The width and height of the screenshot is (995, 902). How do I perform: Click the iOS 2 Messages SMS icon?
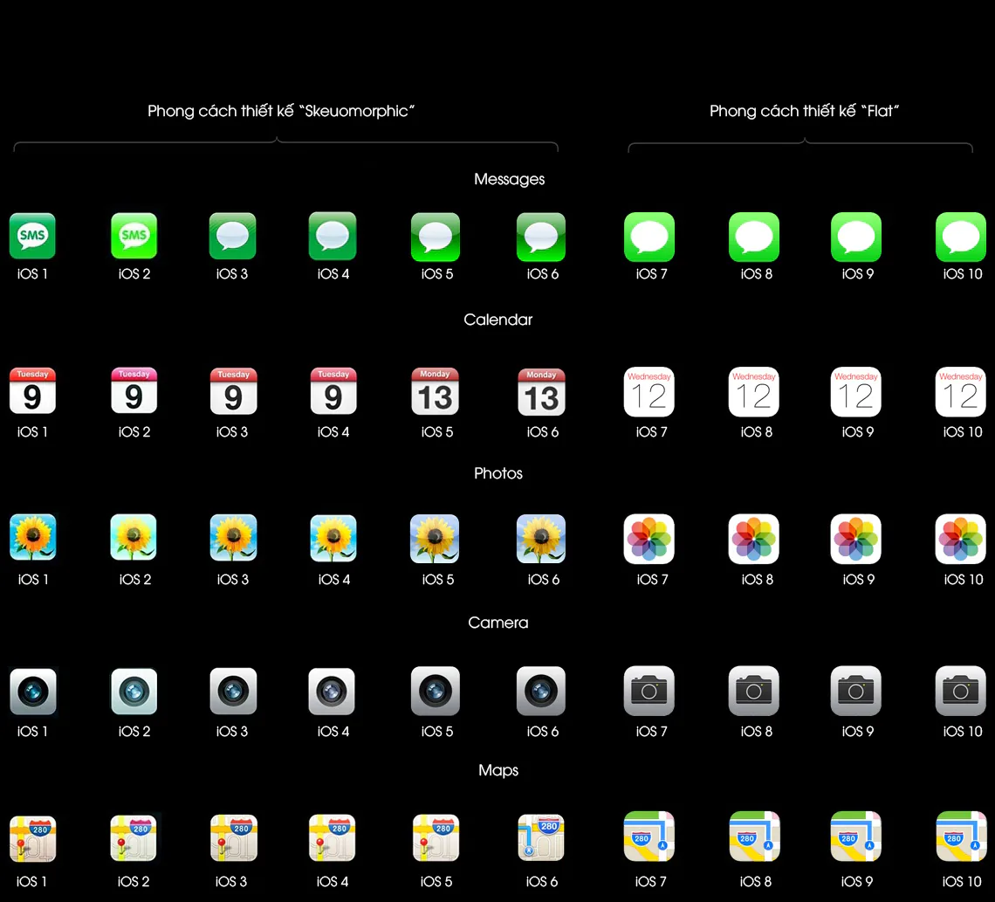point(134,236)
